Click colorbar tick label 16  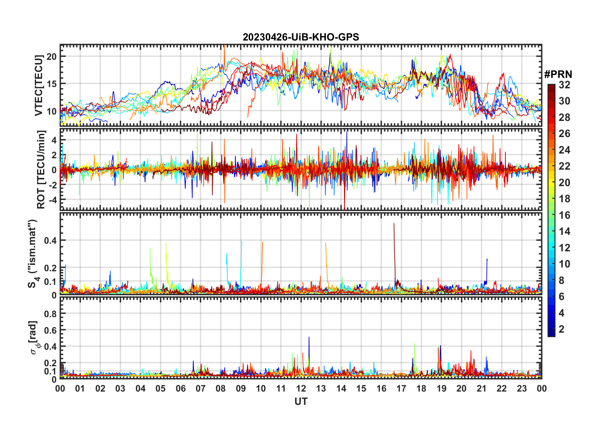tap(564, 215)
